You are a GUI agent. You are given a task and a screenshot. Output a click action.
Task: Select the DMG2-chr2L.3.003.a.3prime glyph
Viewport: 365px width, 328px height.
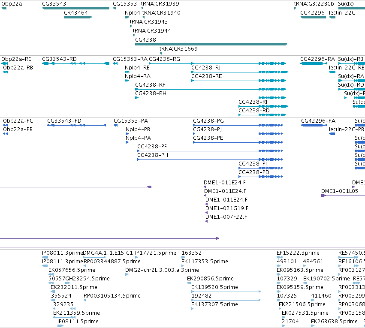pyautogui.click(x=127, y=274)
